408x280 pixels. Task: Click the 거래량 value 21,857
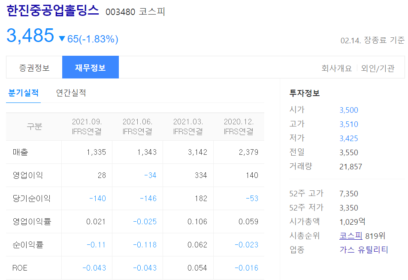tap(351, 167)
